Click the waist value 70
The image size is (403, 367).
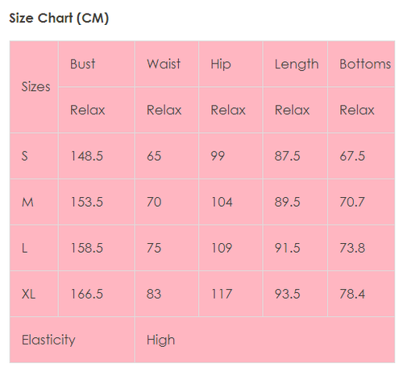pyautogui.click(x=154, y=202)
